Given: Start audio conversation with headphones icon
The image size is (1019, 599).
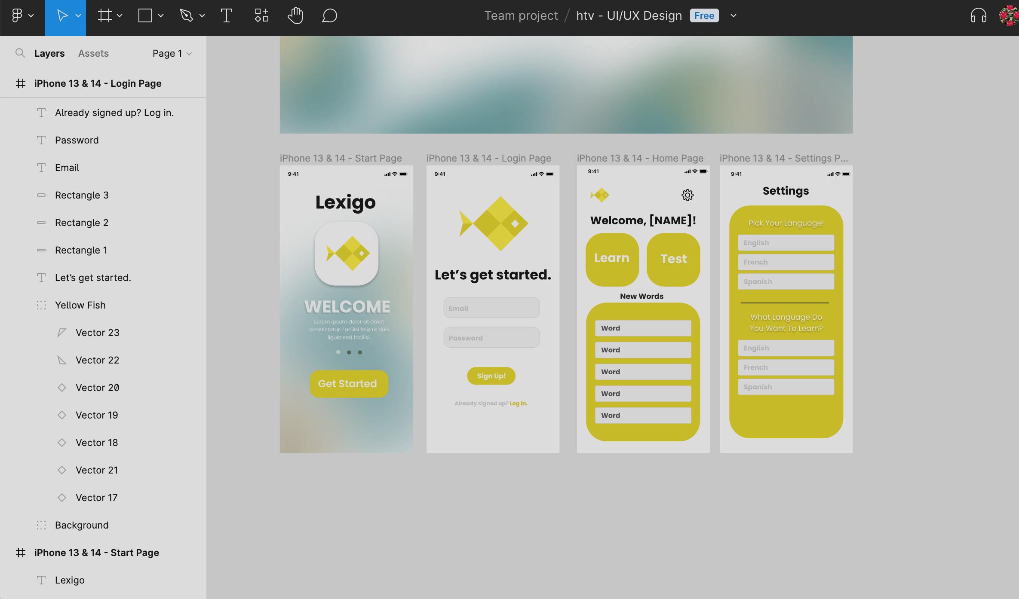Looking at the screenshot, I should pos(978,16).
